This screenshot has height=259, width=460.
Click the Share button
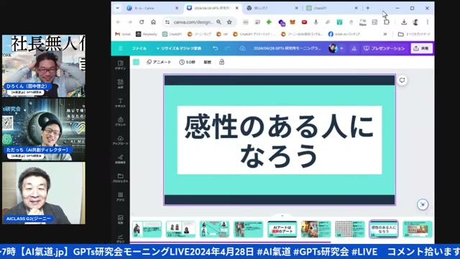tap(421, 48)
